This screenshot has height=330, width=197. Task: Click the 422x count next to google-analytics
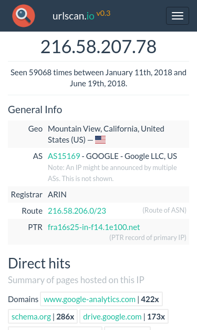tap(150, 299)
